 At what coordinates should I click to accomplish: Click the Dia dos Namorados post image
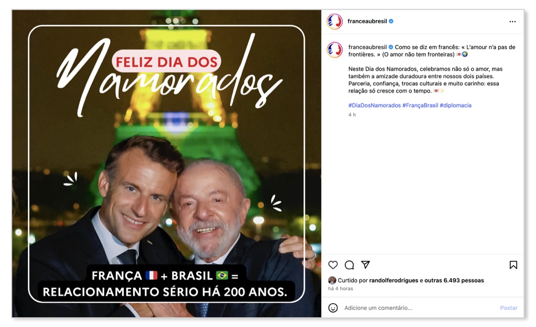(x=166, y=163)
